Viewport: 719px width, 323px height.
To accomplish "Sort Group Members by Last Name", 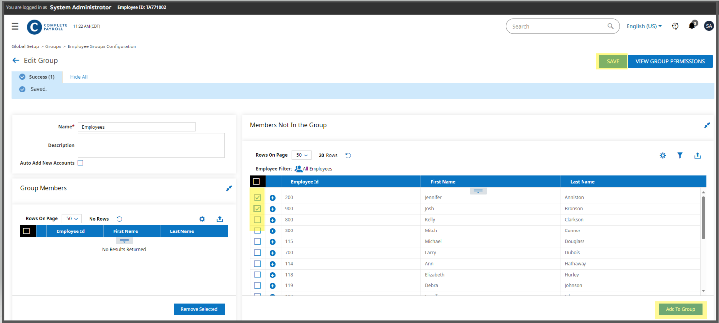I will pyautogui.click(x=182, y=231).
